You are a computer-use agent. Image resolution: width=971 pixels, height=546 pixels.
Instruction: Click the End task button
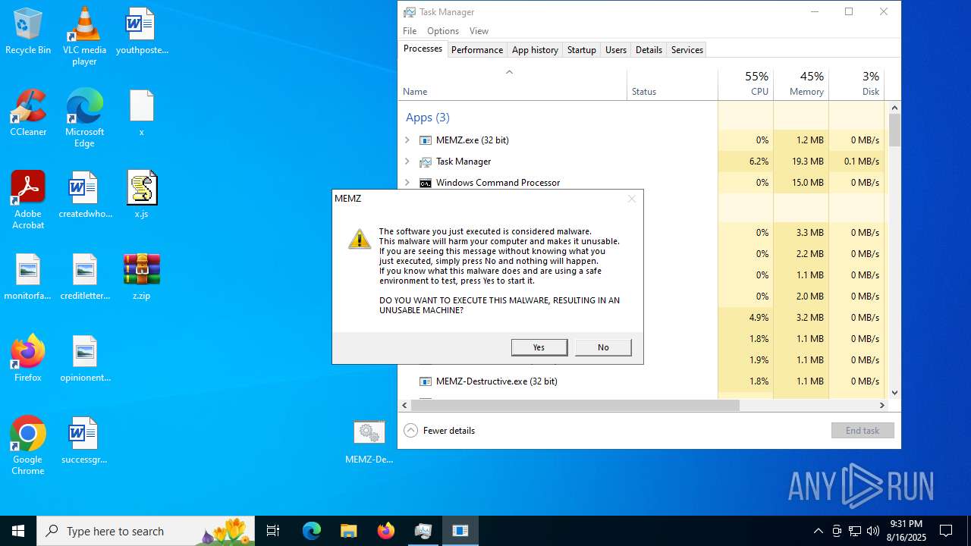(x=863, y=431)
